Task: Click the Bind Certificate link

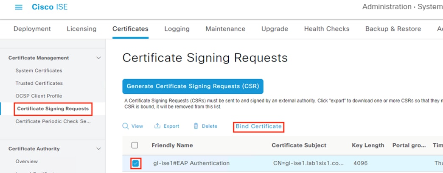Action: click(259, 126)
